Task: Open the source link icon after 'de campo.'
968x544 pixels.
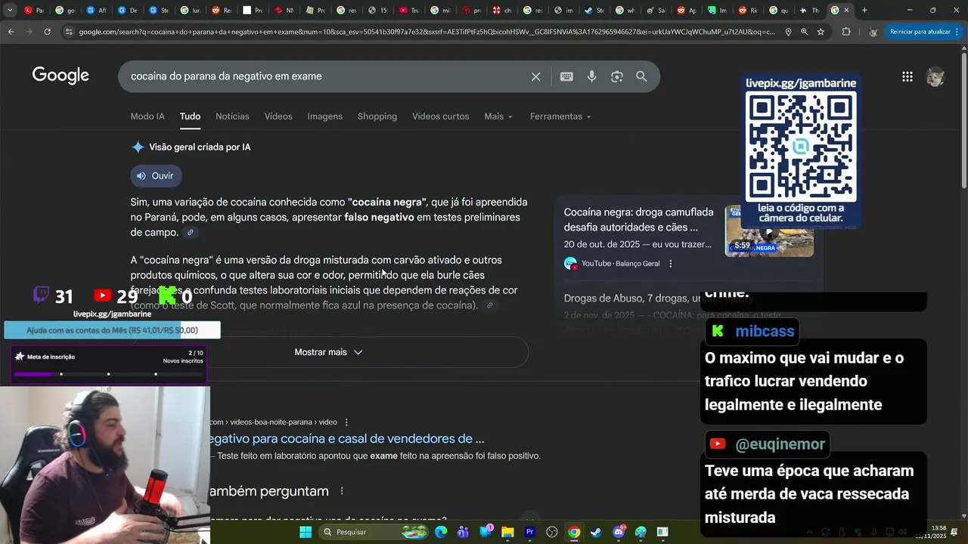Action: click(191, 233)
